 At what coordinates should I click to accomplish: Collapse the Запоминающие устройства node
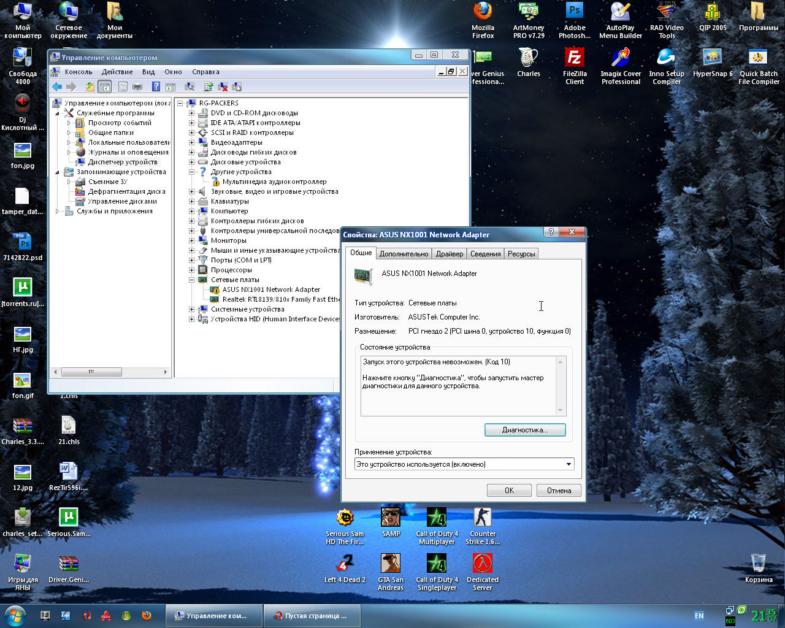click(58, 172)
